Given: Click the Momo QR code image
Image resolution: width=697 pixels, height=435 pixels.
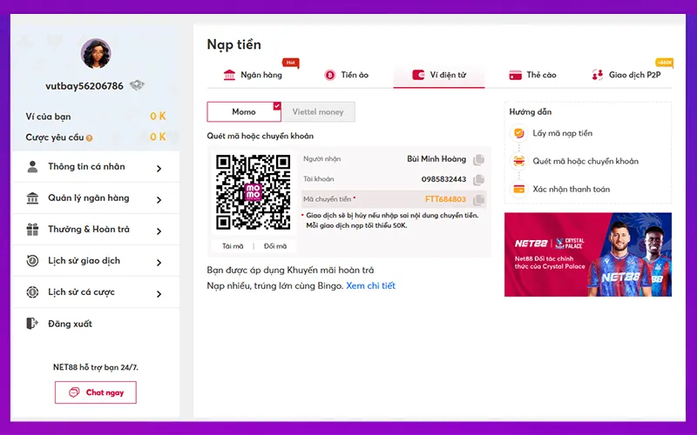Looking at the screenshot, I should 254,192.
